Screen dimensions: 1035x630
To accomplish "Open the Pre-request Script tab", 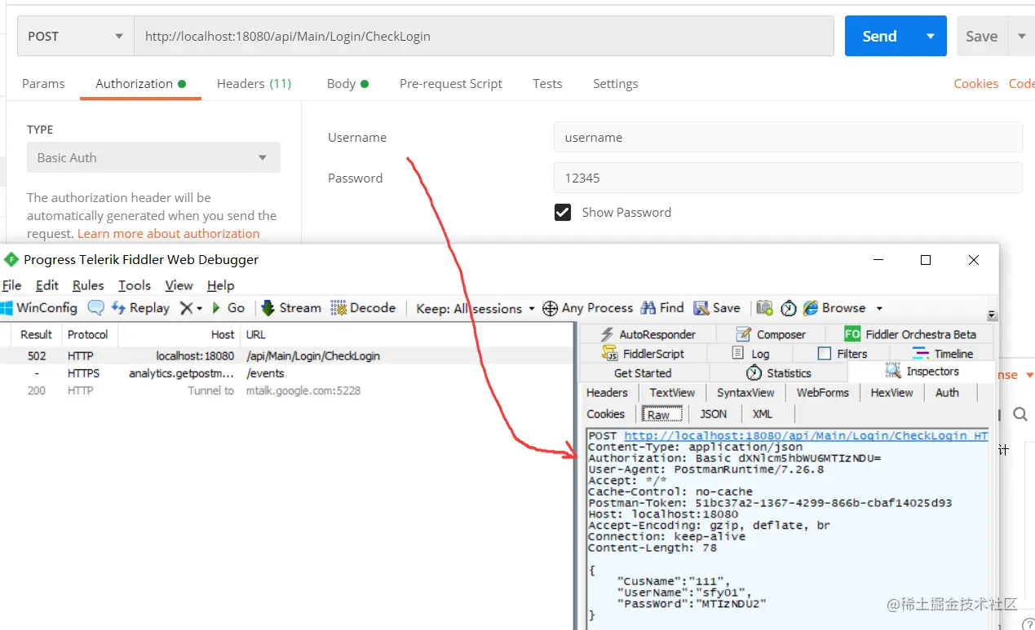I will point(450,83).
